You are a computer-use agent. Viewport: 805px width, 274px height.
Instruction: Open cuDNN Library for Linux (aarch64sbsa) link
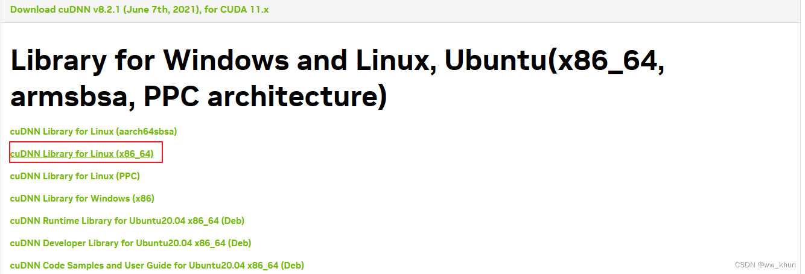(x=94, y=131)
